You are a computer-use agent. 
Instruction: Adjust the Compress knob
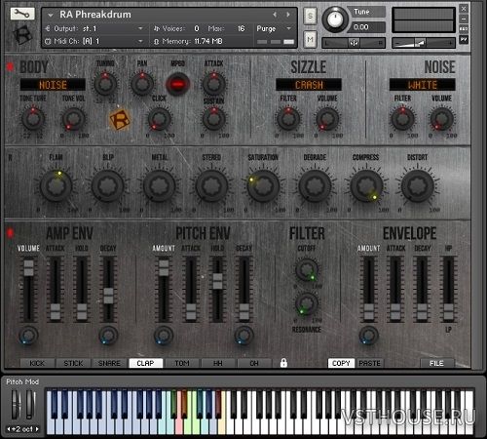pyautogui.click(x=366, y=185)
